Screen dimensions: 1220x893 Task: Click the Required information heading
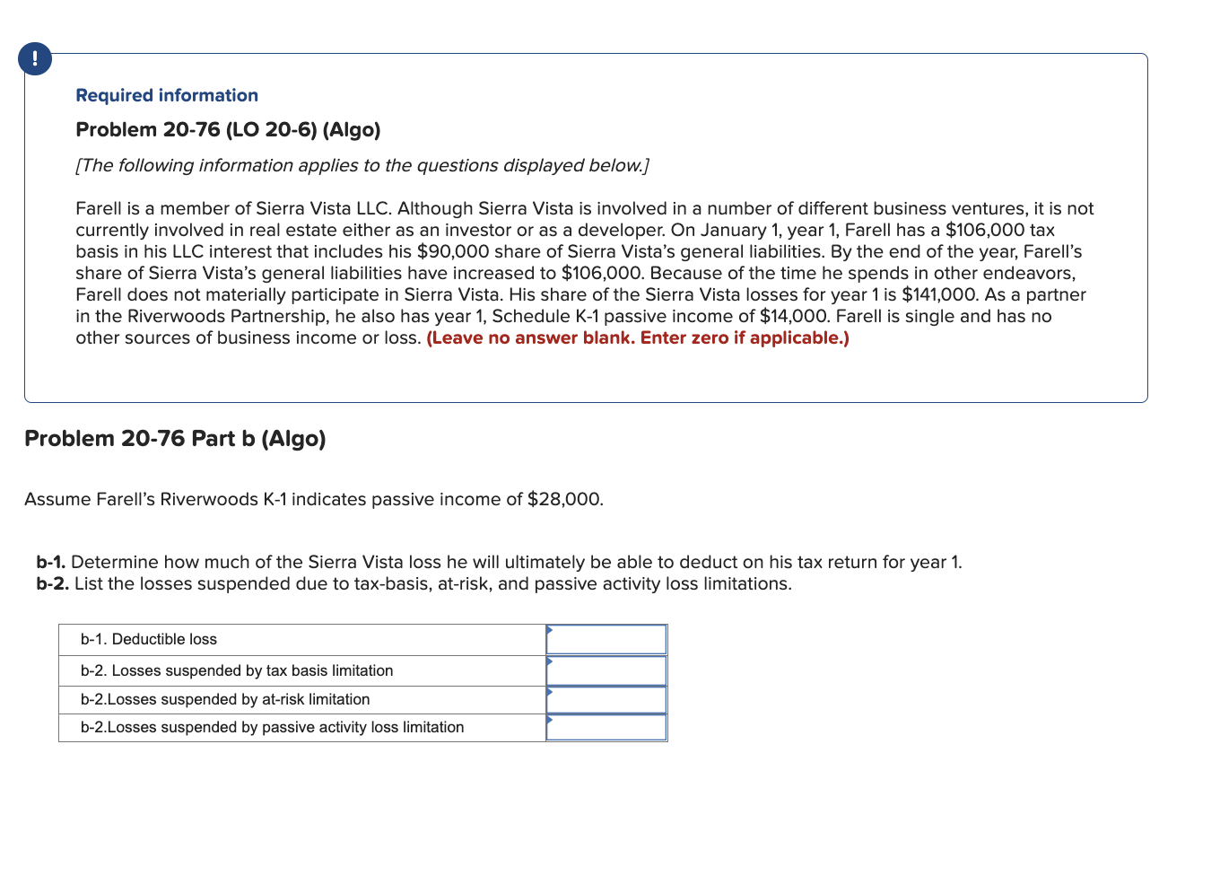tap(166, 95)
